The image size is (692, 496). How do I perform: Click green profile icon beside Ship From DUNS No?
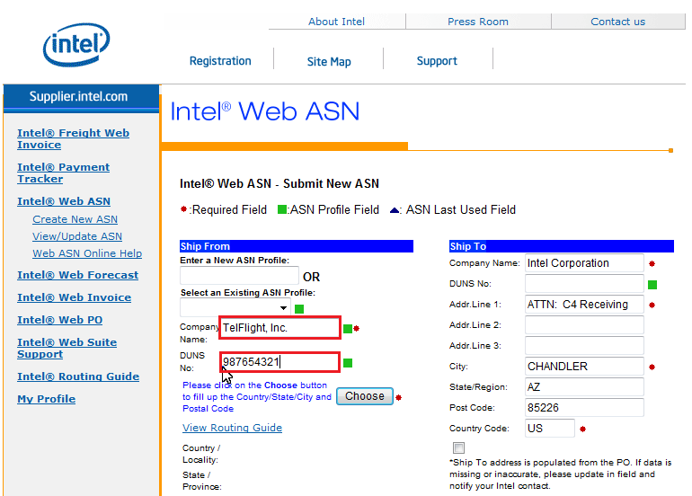348,363
